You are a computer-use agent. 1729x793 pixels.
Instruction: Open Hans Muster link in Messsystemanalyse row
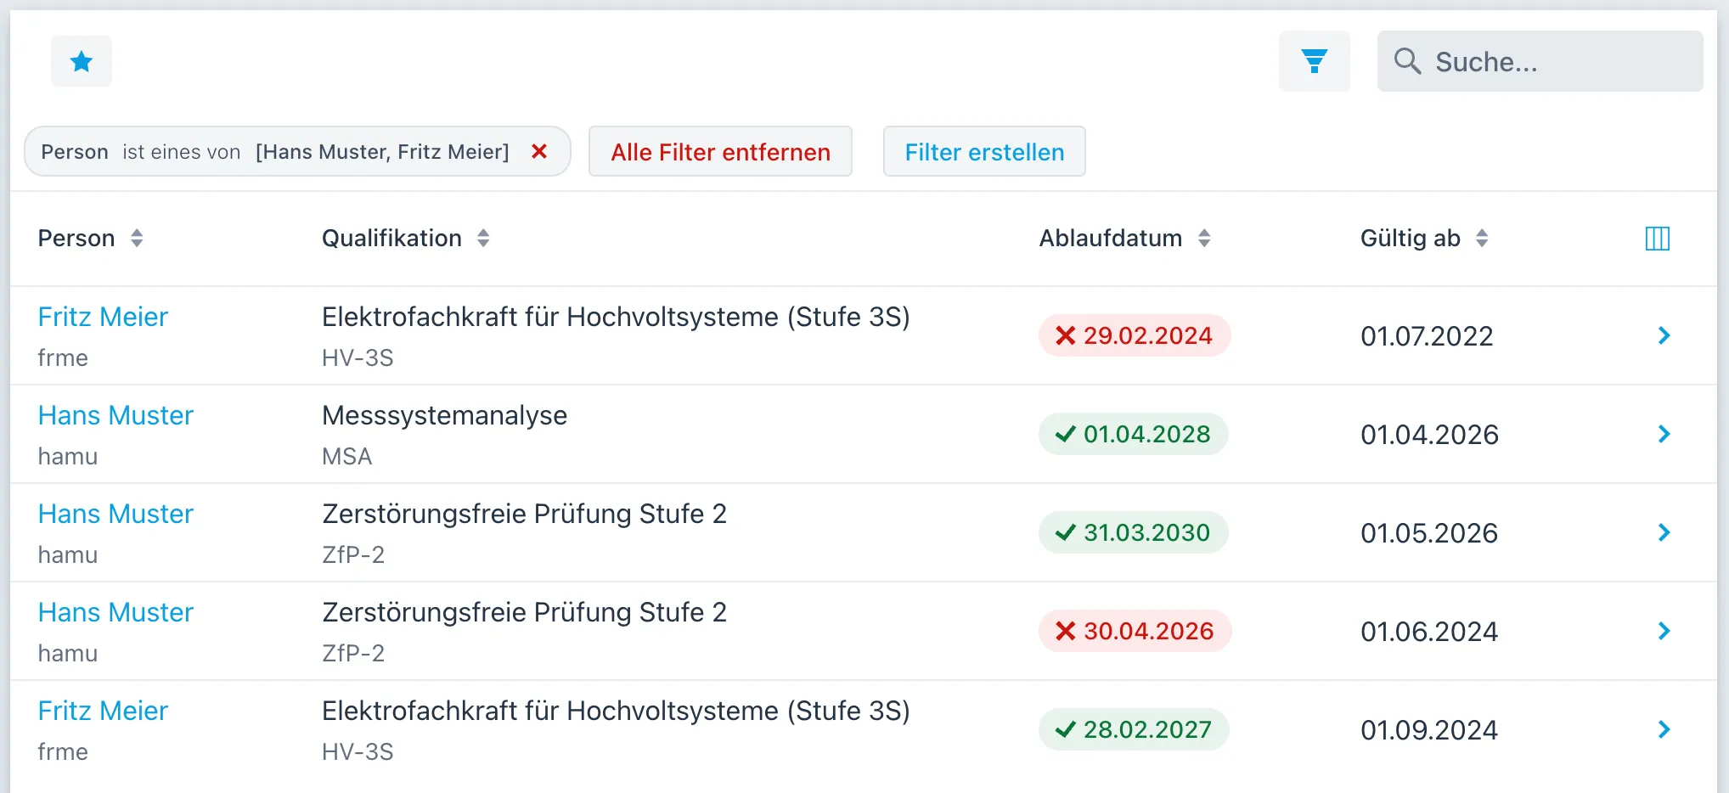pyautogui.click(x=115, y=415)
